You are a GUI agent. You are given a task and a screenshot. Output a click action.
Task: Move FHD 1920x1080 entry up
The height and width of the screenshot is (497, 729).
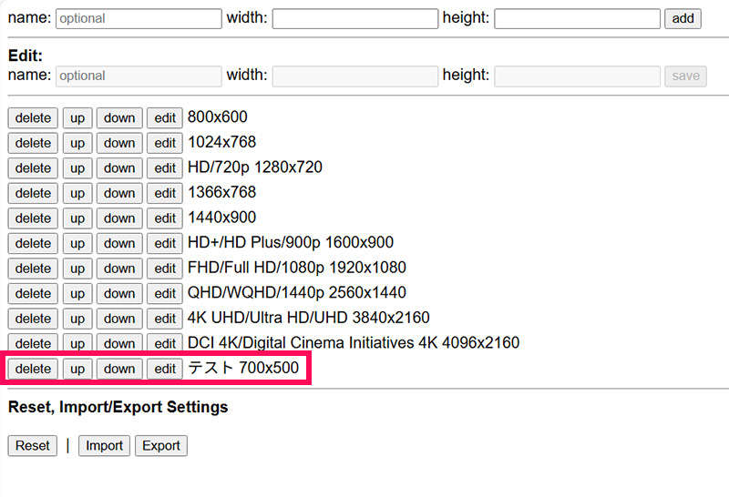click(x=77, y=269)
